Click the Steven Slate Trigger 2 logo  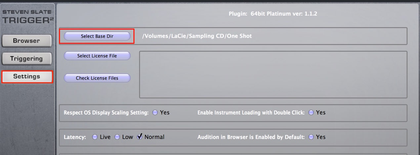(x=28, y=17)
